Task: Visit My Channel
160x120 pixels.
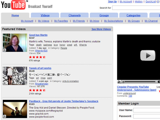Action: (151, 21)
